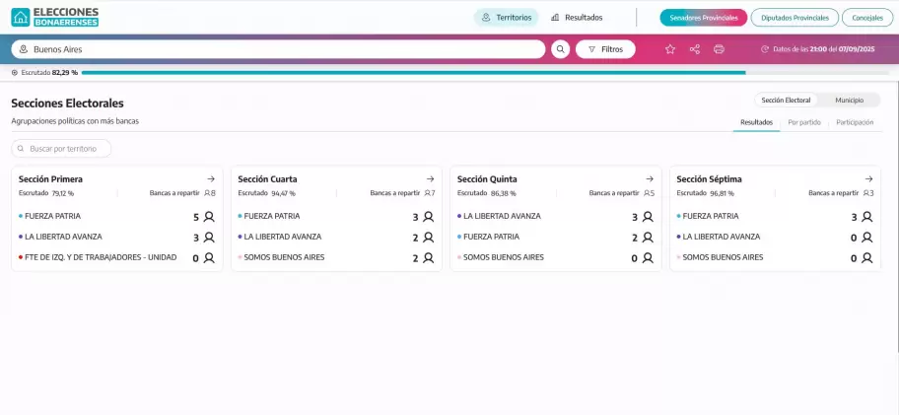Image resolution: width=899 pixels, height=415 pixels.
Task: Open the Participación tab
Action: [855, 122]
